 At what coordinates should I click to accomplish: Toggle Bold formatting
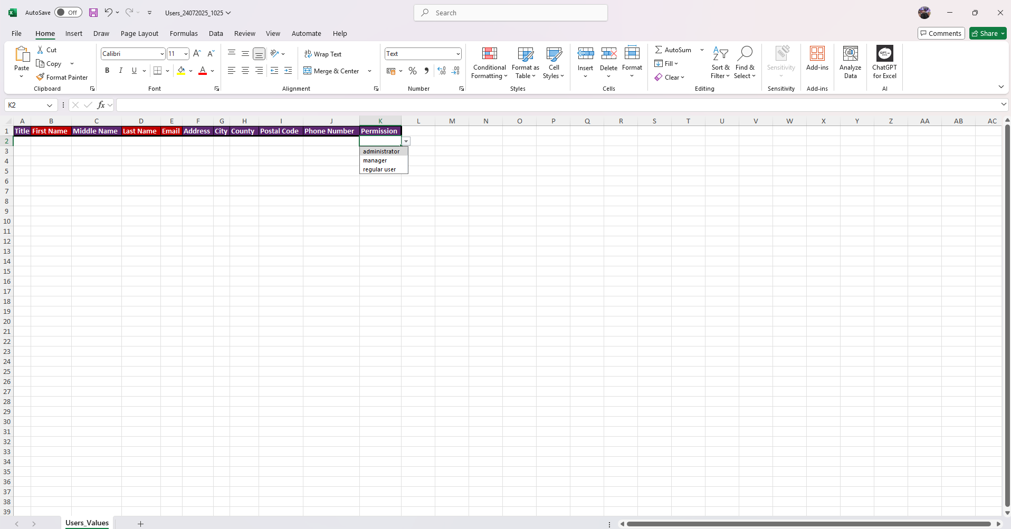pyautogui.click(x=107, y=70)
